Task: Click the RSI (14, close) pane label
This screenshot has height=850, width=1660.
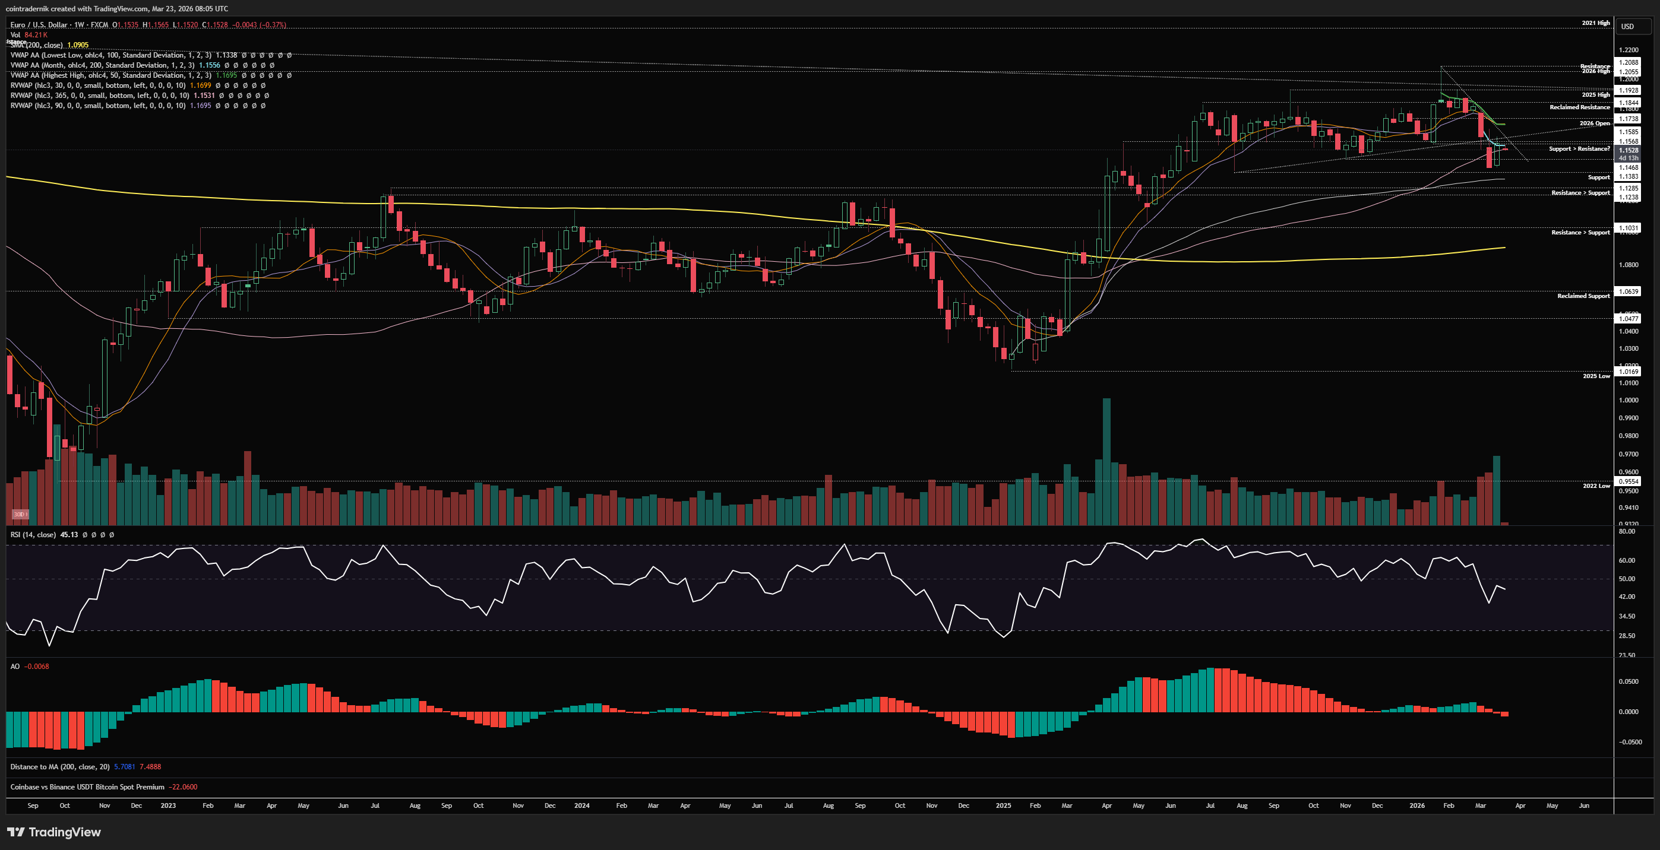Action: click(x=33, y=534)
